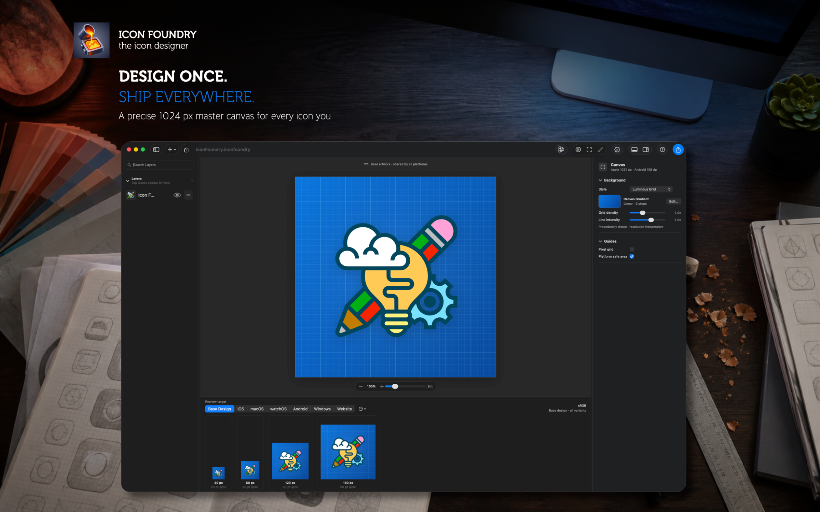Click the Grid density slider handle
The width and height of the screenshot is (820, 512).
pyautogui.click(x=642, y=213)
